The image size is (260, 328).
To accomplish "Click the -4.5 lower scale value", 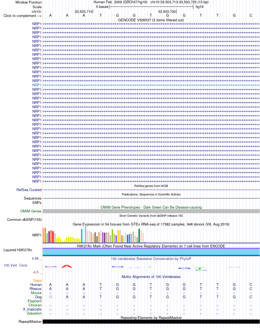I will pyautogui.click(x=36, y=272).
